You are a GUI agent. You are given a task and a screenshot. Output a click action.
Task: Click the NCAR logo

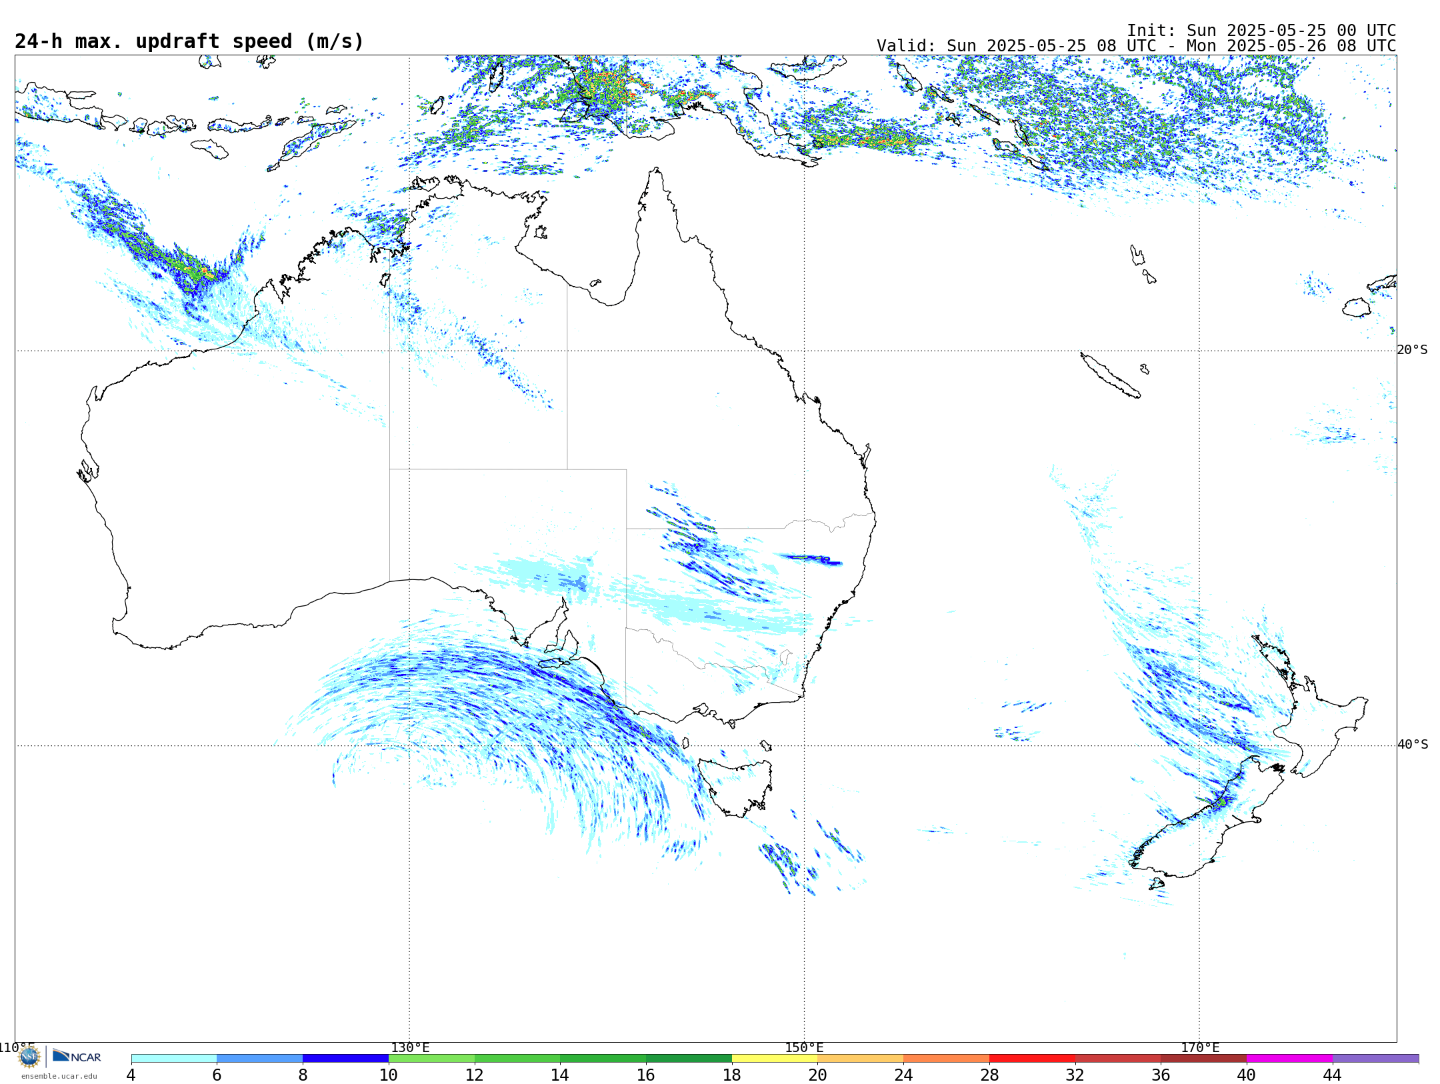click(77, 1056)
